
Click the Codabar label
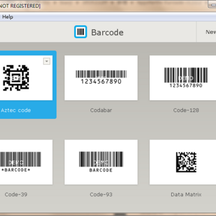tap(101, 110)
